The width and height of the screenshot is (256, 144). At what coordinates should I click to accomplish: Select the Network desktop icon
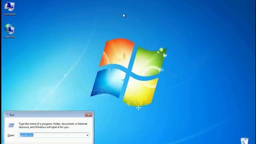click(x=10, y=31)
